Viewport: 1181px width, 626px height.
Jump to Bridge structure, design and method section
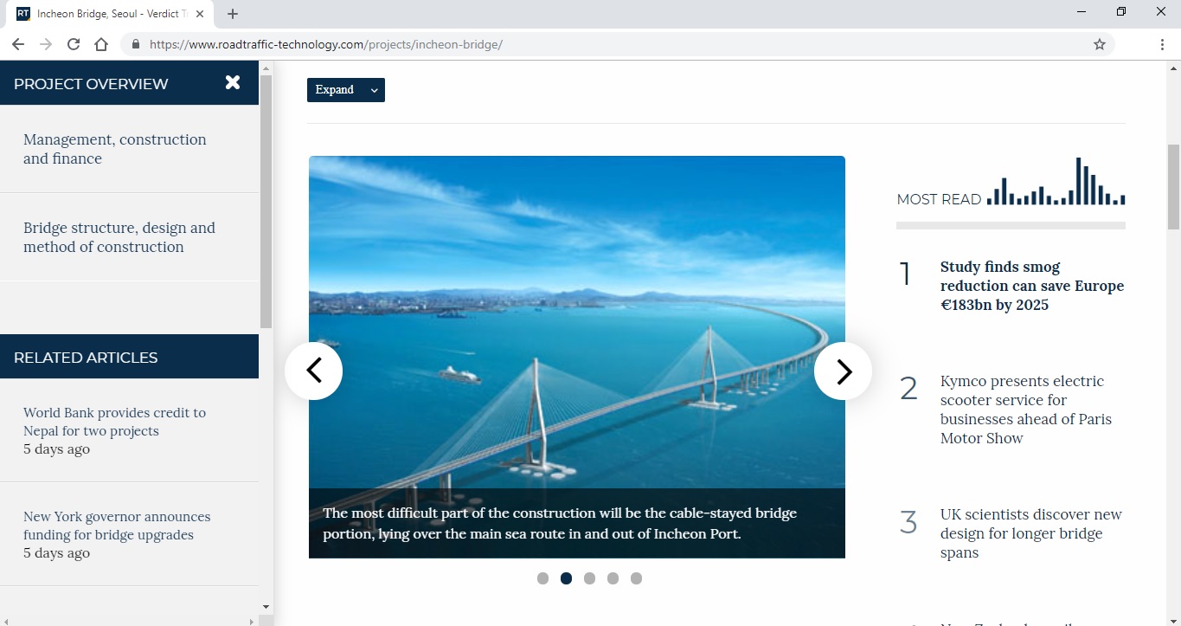click(x=119, y=237)
